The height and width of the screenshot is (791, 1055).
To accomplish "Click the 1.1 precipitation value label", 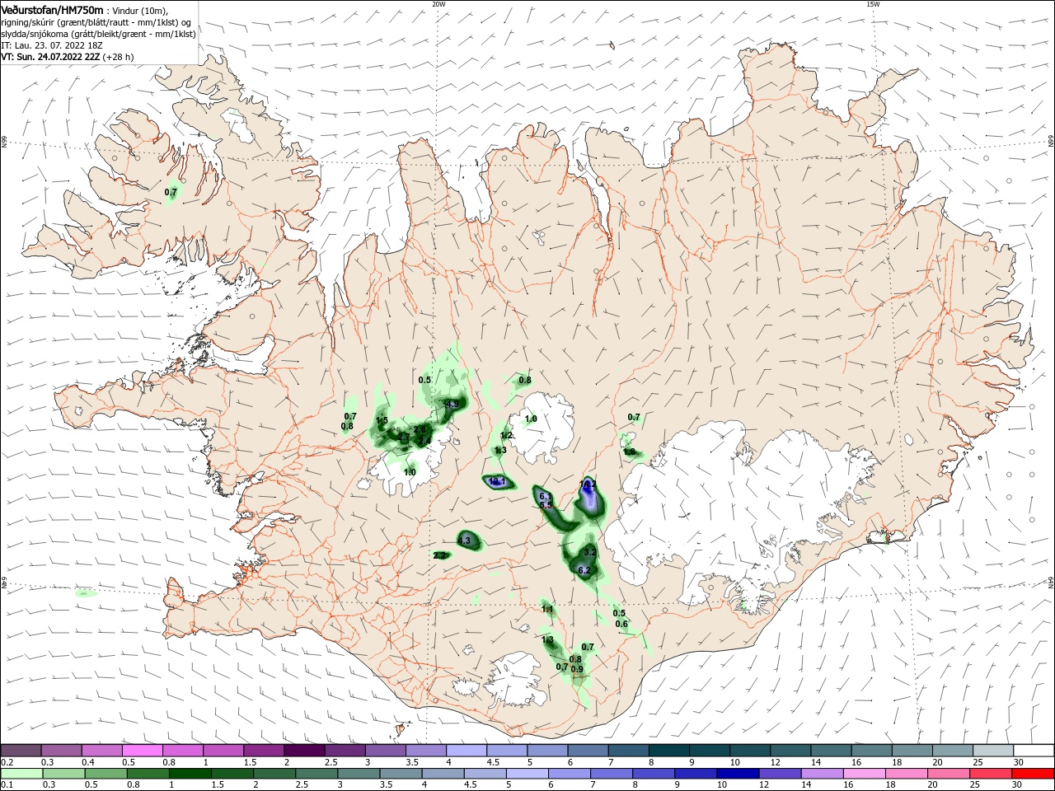I will (x=548, y=609).
